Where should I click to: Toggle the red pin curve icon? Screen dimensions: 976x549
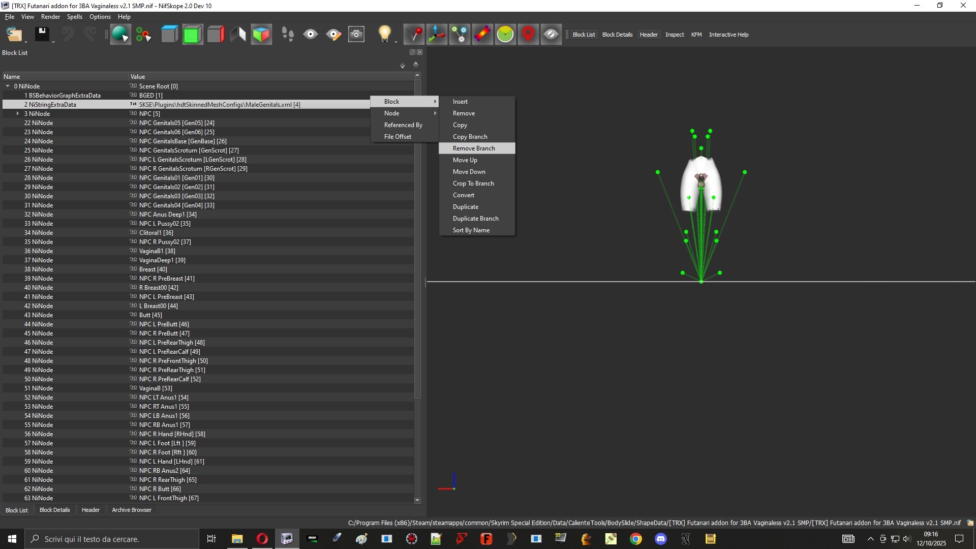coord(414,35)
